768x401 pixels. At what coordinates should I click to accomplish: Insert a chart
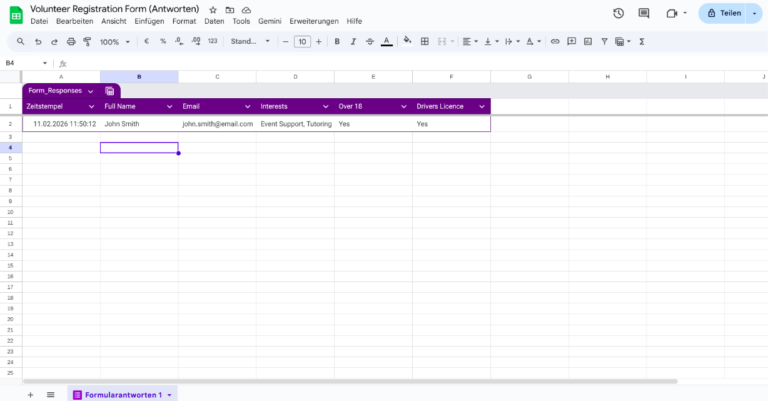click(588, 41)
